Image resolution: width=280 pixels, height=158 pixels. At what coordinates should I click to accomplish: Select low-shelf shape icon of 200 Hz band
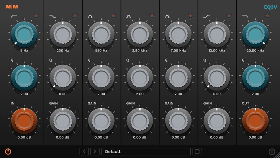tap(52, 16)
